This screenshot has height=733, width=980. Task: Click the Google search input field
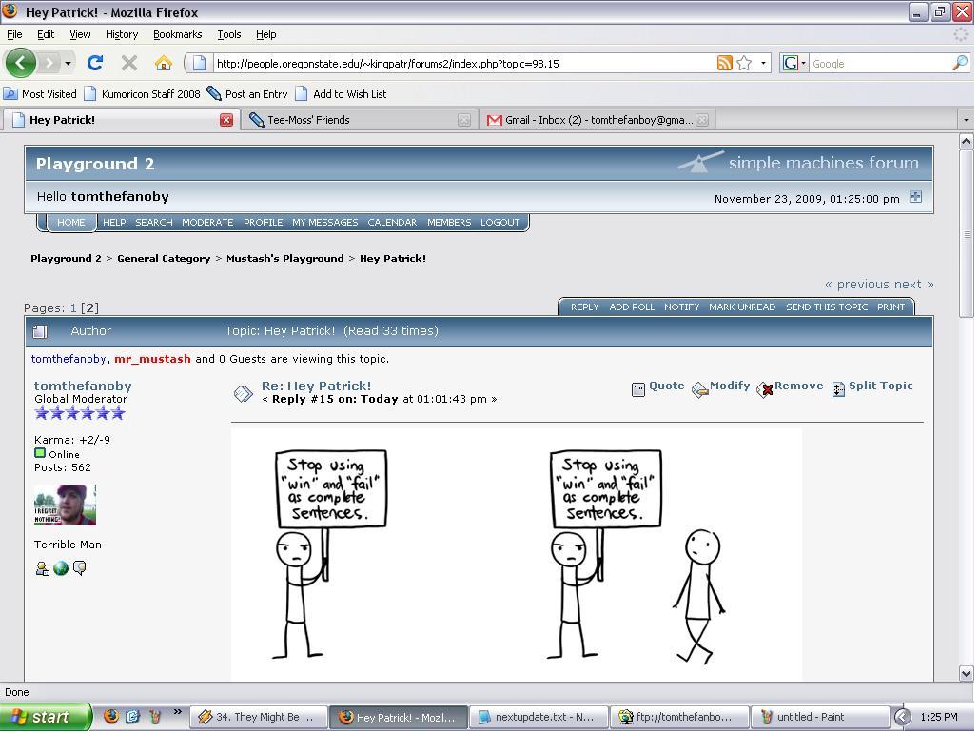pos(878,64)
